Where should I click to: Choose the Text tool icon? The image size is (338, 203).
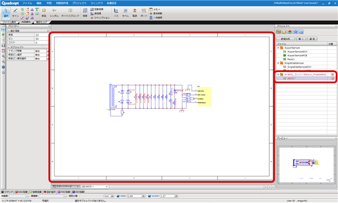tap(37, 10)
